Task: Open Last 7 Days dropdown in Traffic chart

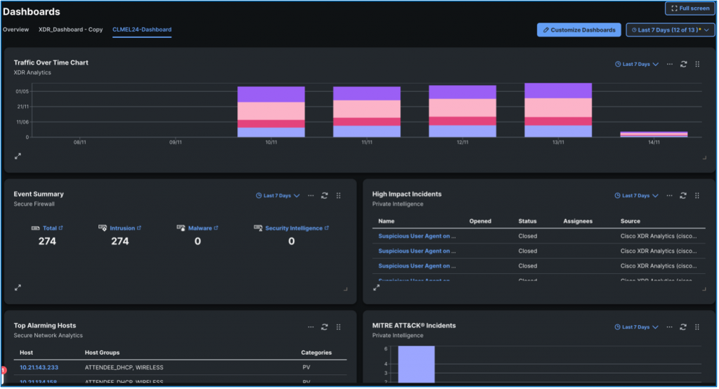Action: point(636,64)
